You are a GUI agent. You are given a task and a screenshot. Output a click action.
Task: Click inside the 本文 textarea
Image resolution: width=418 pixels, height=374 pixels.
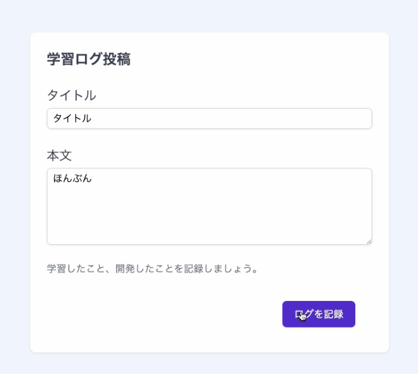209,206
